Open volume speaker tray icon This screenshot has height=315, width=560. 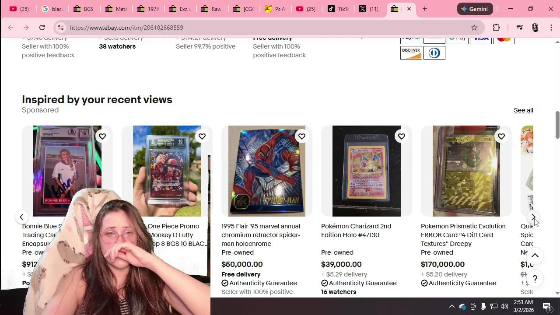coord(504,306)
